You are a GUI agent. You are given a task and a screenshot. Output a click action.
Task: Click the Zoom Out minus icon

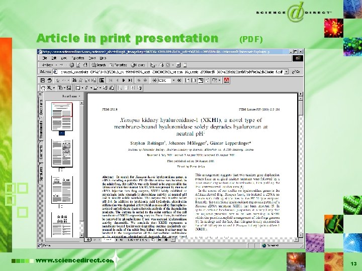pos(154,80)
